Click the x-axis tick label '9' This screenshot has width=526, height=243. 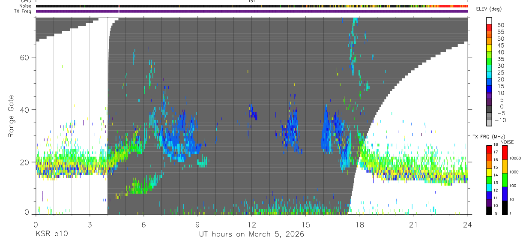(197, 224)
